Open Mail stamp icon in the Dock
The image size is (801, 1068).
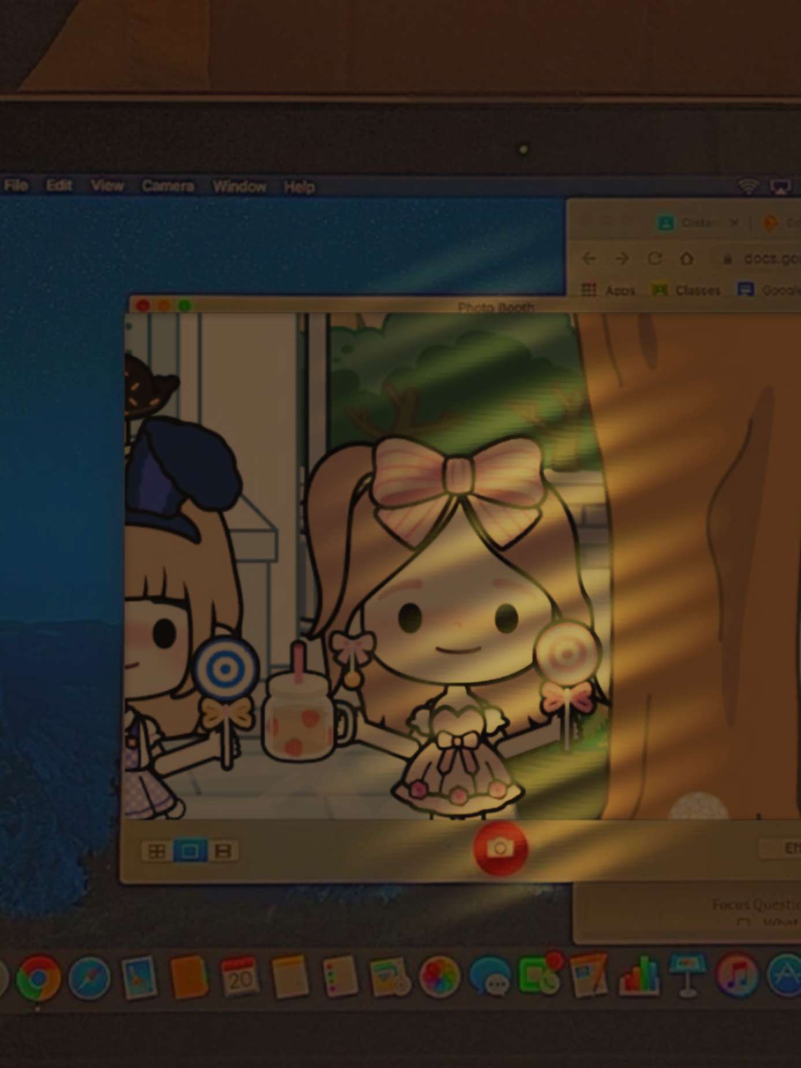click(x=139, y=978)
